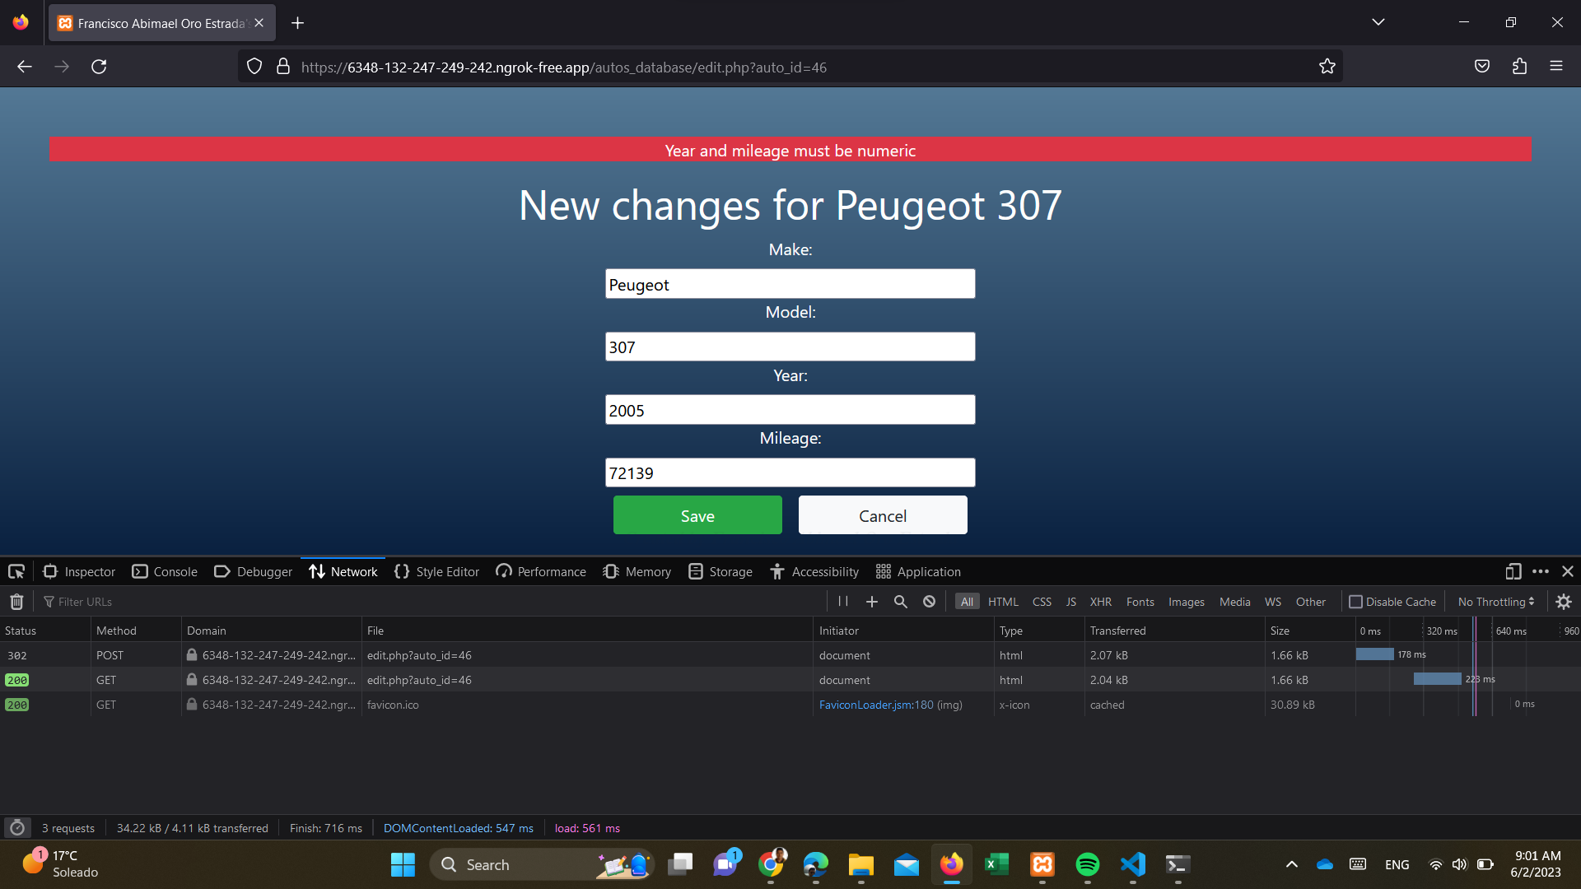Clear network log with trash icon
This screenshot has height=889, width=1581.
16,602
